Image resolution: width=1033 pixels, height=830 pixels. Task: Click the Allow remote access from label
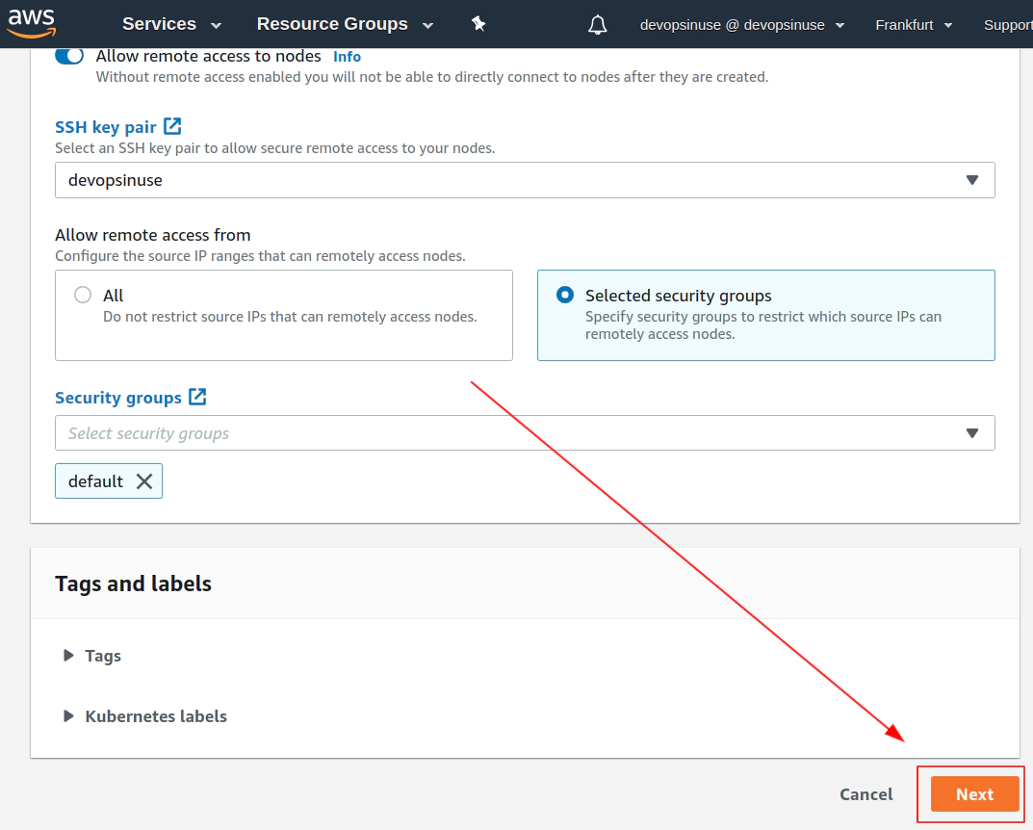pyautogui.click(x=153, y=235)
